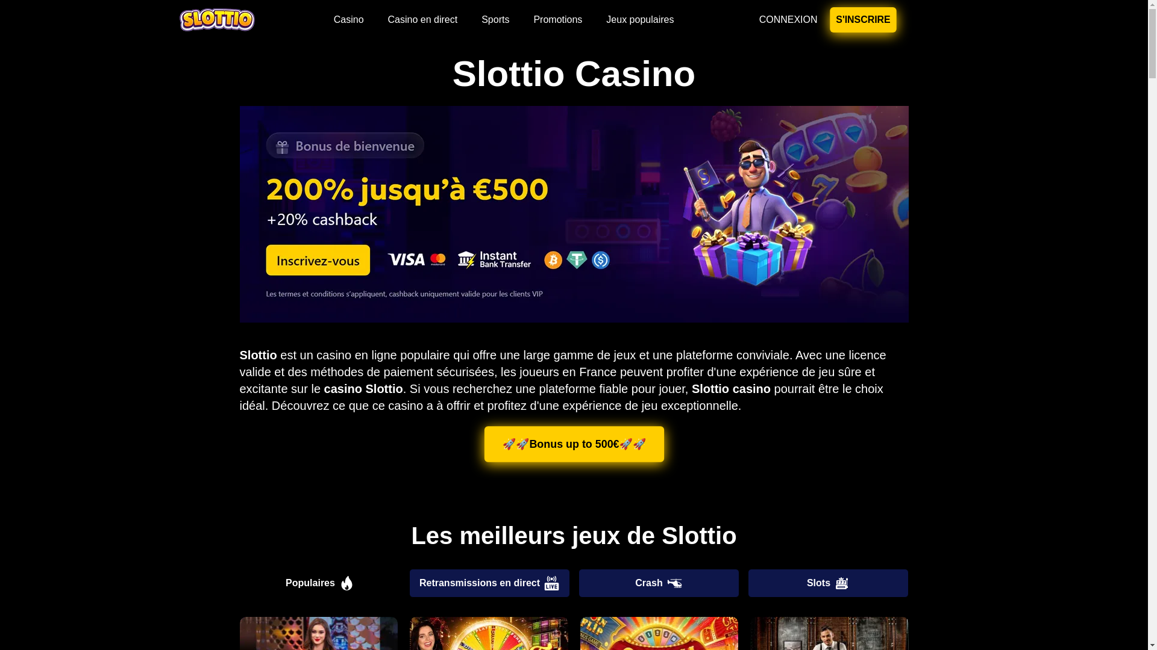Image resolution: width=1157 pixels, height=650 pixels.
Task: Click the helicopter icon on Crash tab
Action: click(x=674, y=583)
